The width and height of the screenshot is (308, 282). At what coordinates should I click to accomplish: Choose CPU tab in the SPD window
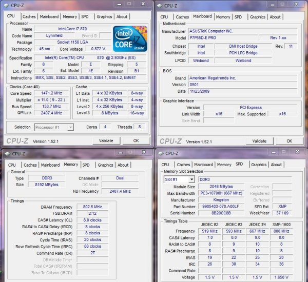pyautogui.click(x=165, y=165)
